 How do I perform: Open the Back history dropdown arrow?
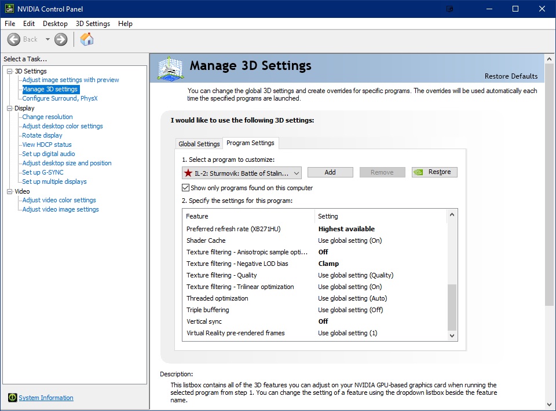click(47, 39)
